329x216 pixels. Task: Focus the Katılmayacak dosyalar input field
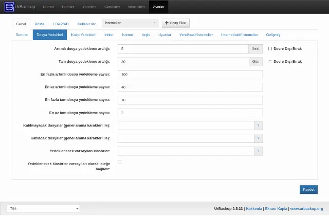coord(186,125)
